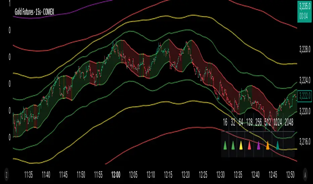
Task: Click the green triangle under 16
Action: coord(225,145)
